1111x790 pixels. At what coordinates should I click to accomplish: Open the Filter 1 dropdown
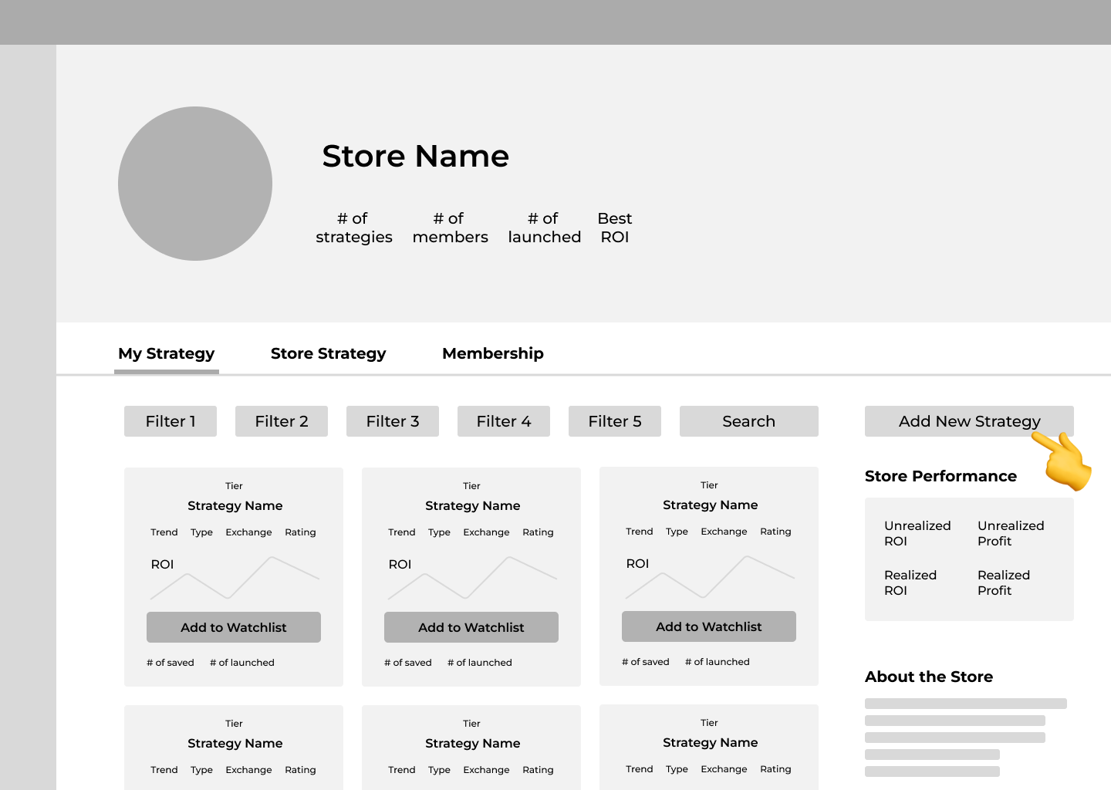171,421
